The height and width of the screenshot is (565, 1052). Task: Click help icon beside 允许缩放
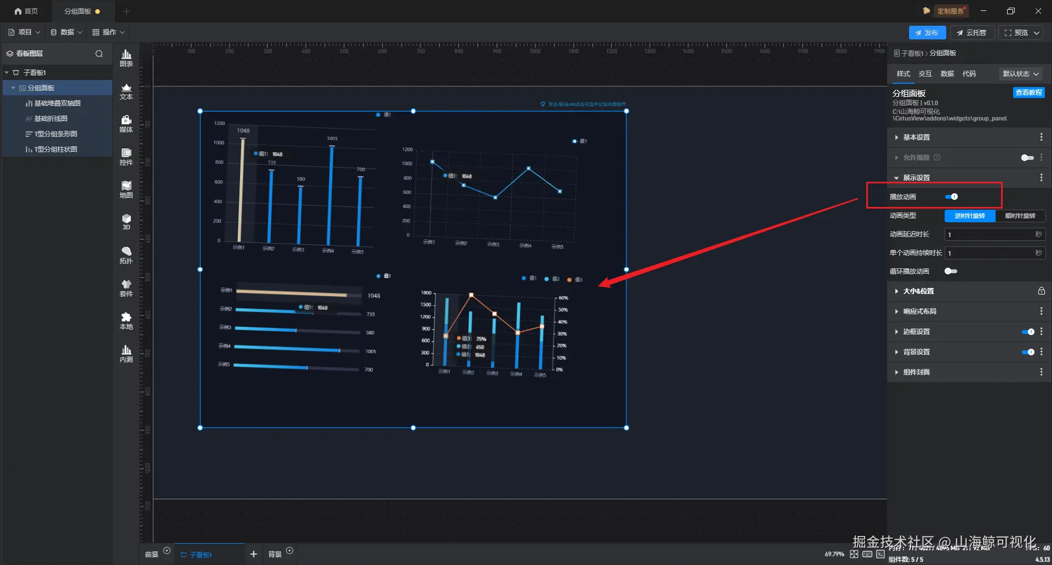click(937, 158)
